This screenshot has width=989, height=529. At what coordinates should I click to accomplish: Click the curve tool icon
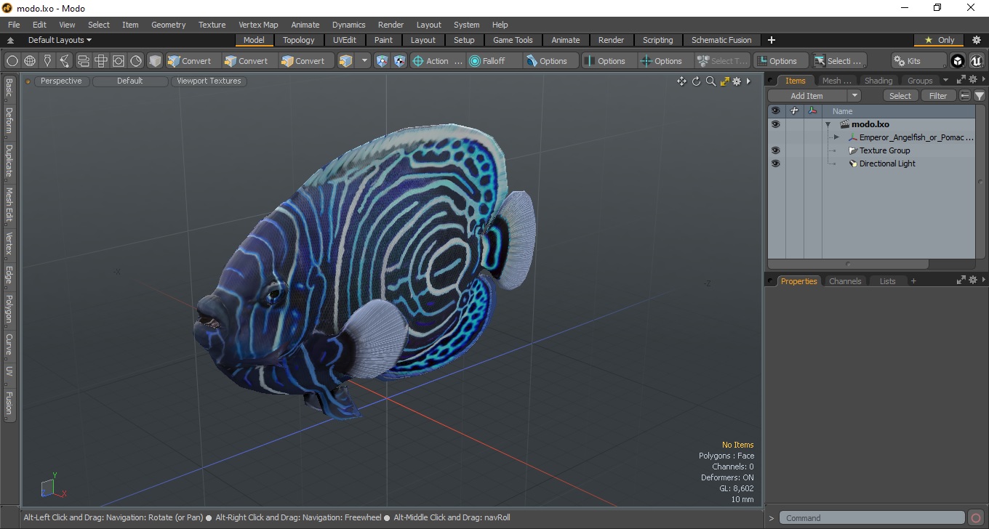point(65,61)
